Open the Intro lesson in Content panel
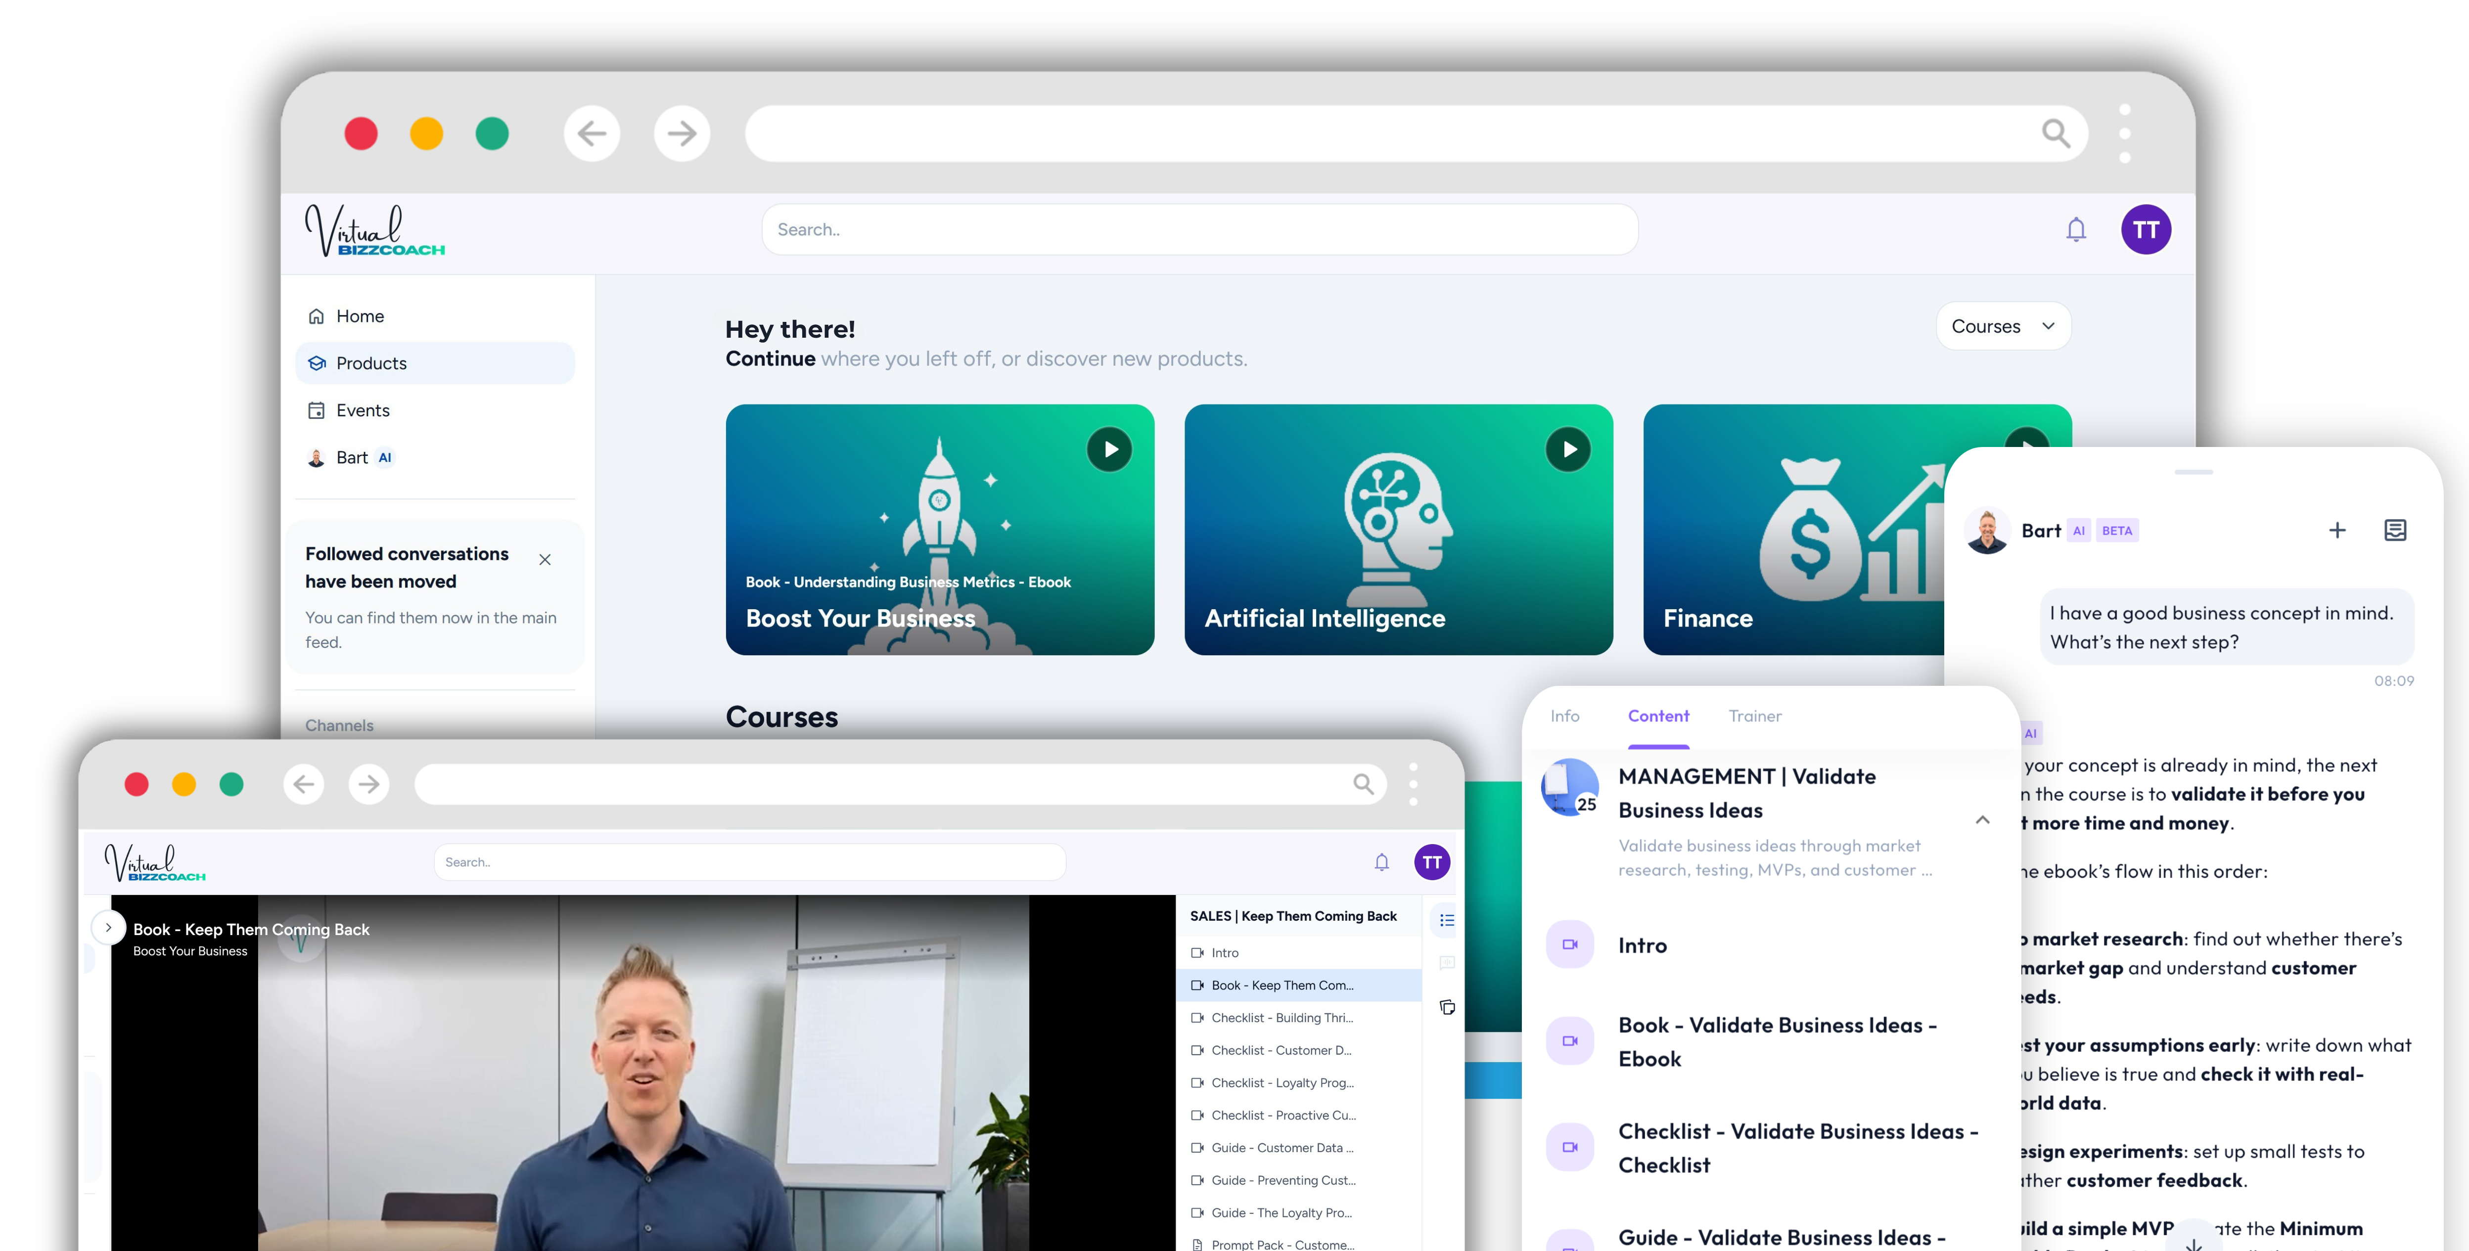2469x1251 pixels. coord(1770,945)
